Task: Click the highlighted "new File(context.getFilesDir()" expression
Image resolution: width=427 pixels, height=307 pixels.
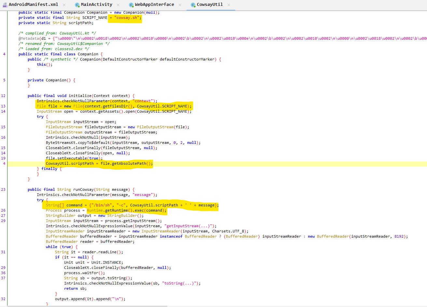Action: pyautogui.click(x=99, y=106)
